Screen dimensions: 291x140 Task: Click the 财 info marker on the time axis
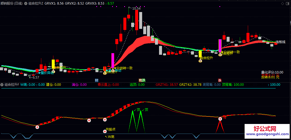pyautogui.click(x=97, y=80)
